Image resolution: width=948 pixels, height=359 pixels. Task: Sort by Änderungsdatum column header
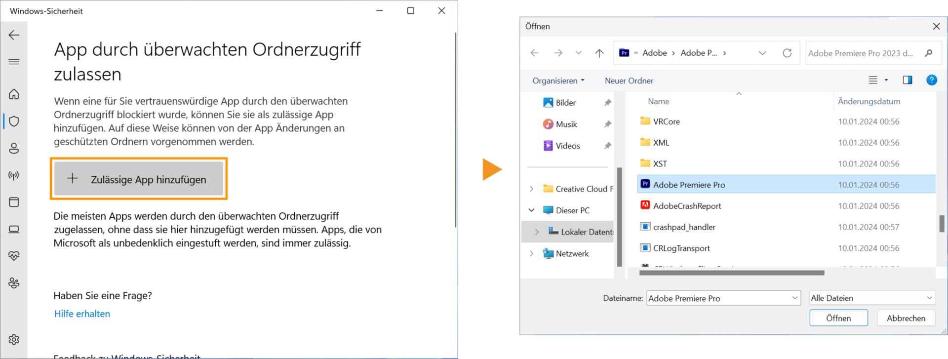[x=869, y=101]
